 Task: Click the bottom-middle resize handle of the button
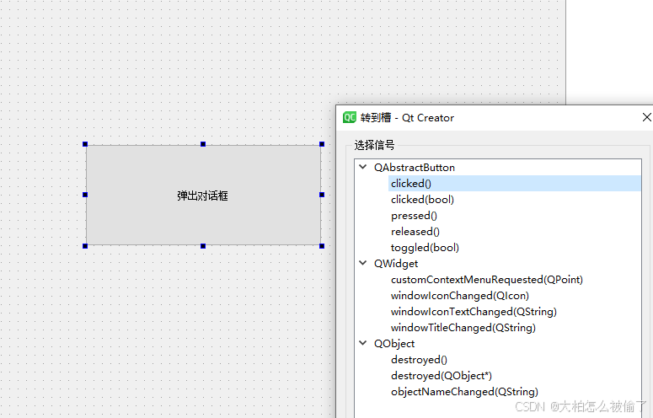pos(203,246)
